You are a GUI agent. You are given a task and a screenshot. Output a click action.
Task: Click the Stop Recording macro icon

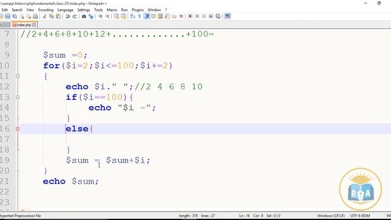(x=197, y=16)
